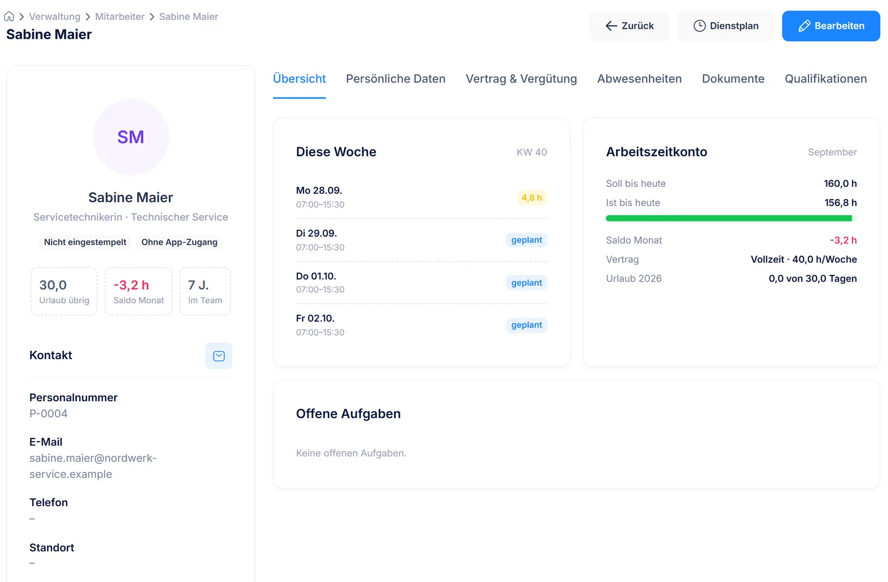The height and width of the screenshot is (582, 888).
Task: Open the Dienstplan button
Action: point(725,26)
